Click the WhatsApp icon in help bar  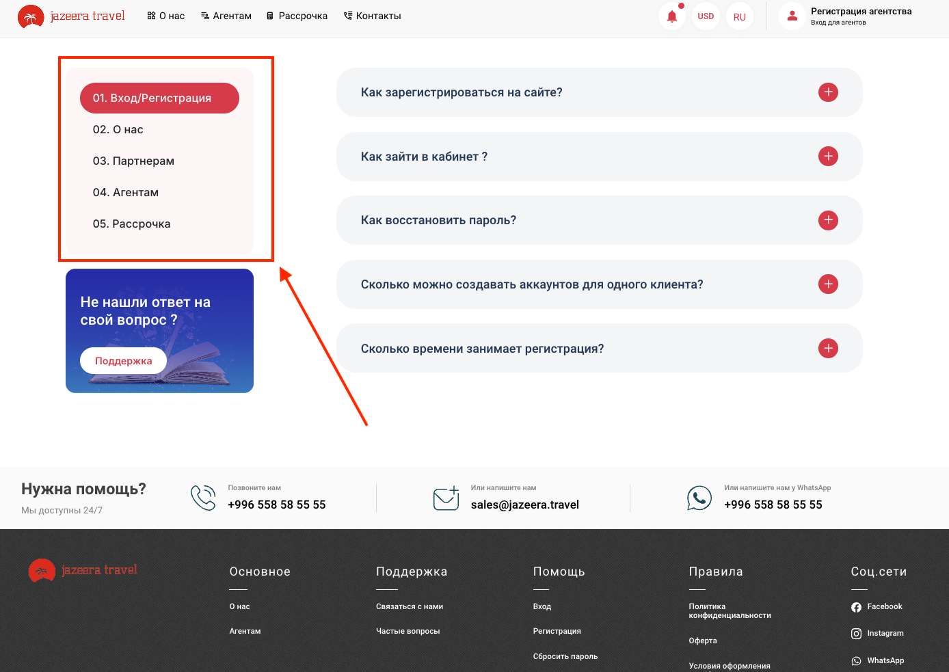(699, 498)
